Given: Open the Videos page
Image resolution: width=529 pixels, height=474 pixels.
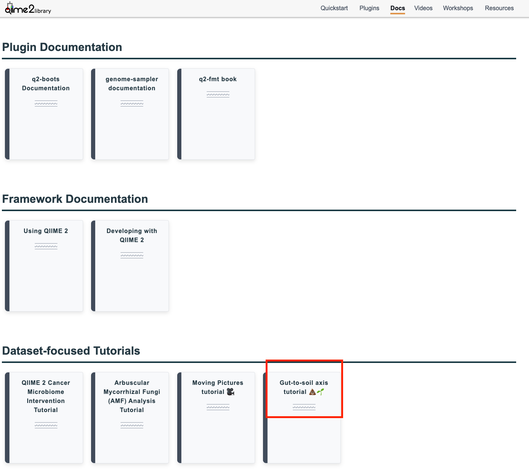Looking at the screenshot, I should pyautogui.click(x=423, y=8).
